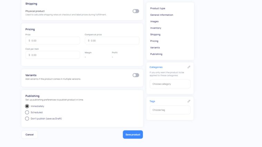Jump to Publishing in side navigation
Viewport: 262px width, 147px height.
pyautogui.click(x=156, y=54)
